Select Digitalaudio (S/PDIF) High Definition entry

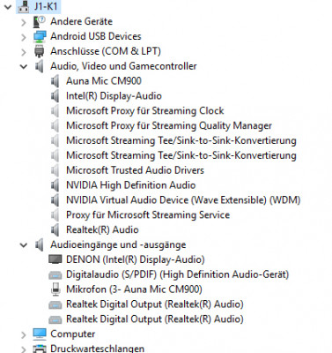178,274
